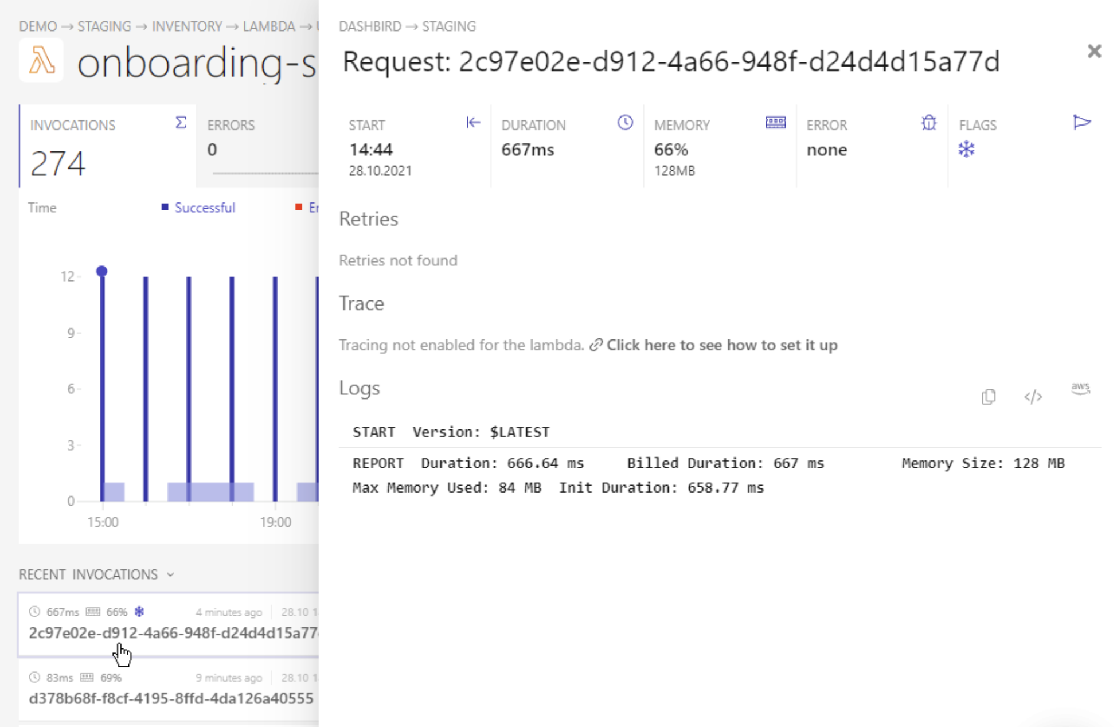Click the clock icon beside 667ms

pyautogui.click(x=34, y=612)
